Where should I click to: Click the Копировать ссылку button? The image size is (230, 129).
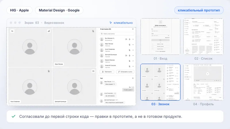click(125, 72)
